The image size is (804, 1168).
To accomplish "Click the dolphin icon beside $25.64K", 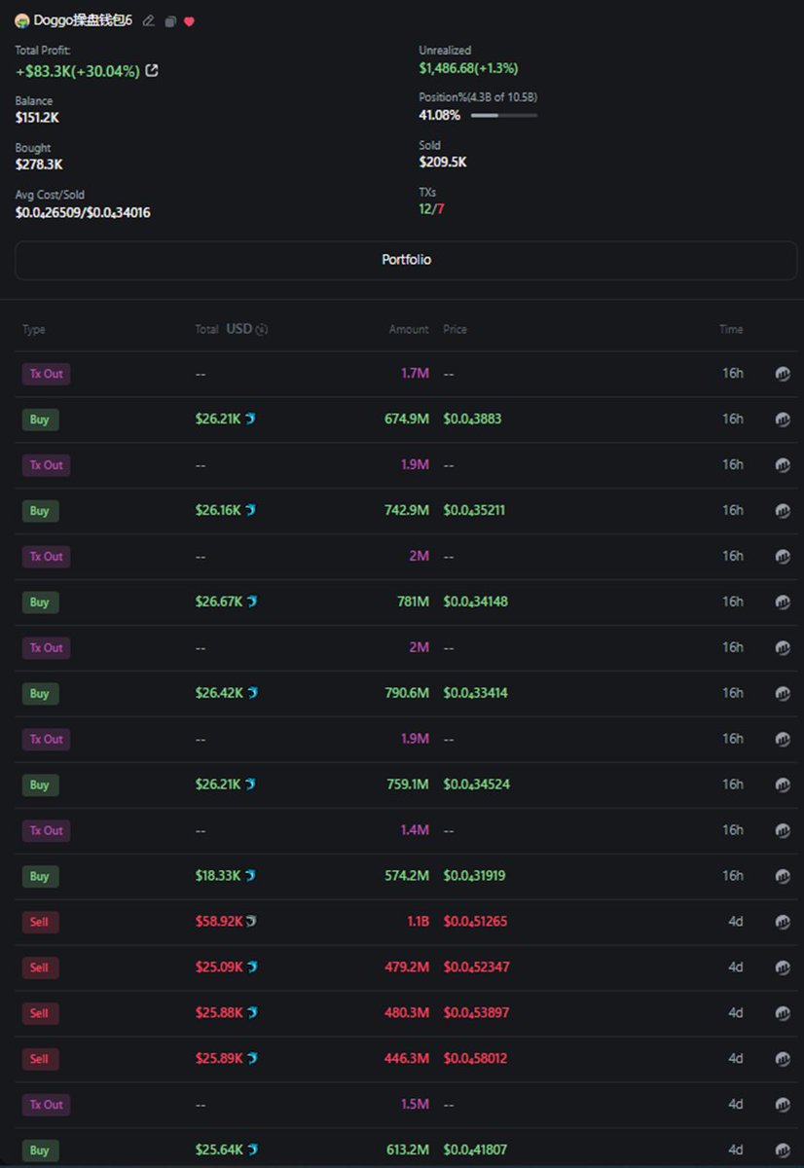I will 251,1150.
